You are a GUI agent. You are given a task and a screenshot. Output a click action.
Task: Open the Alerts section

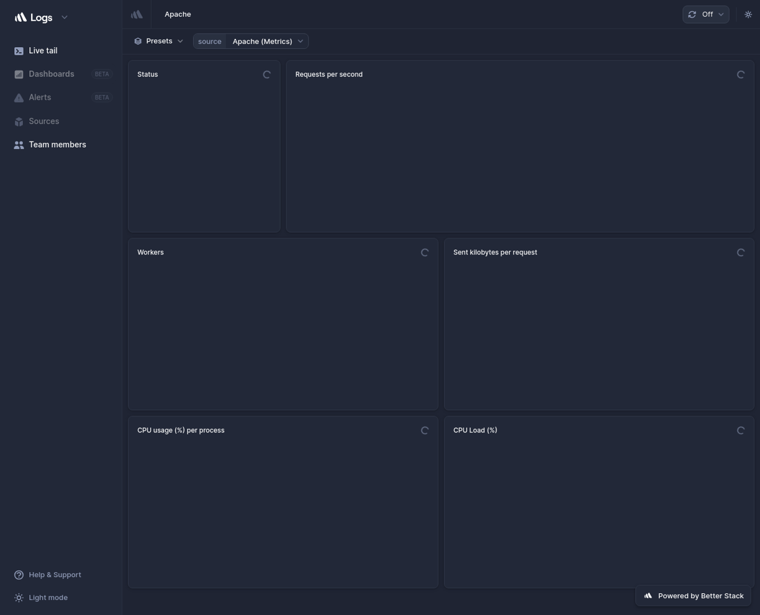point(39,97)
